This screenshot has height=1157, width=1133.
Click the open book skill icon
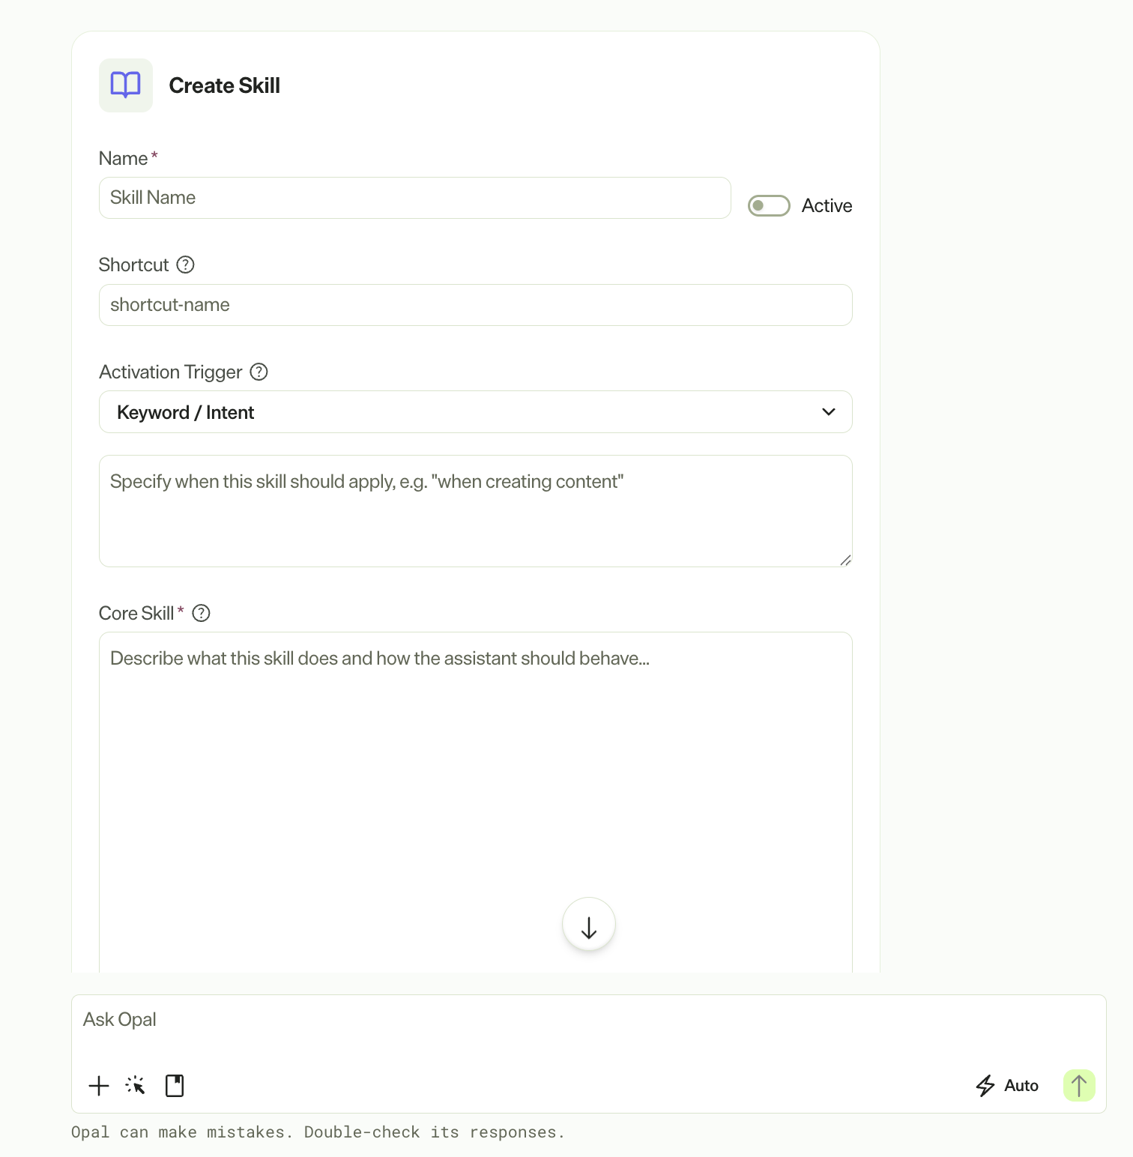(126, 85)
